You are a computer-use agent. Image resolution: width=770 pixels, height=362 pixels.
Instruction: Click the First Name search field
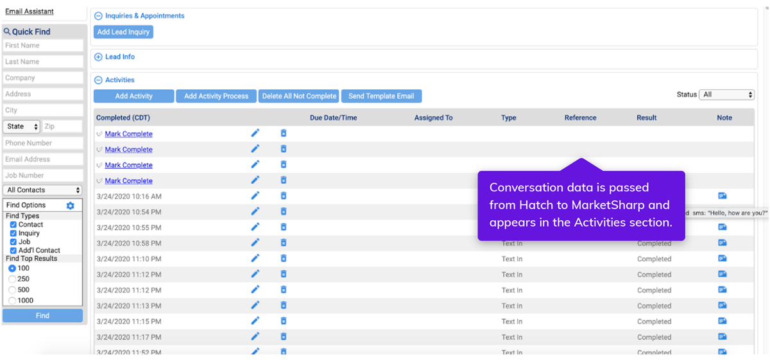coord(43,46)
